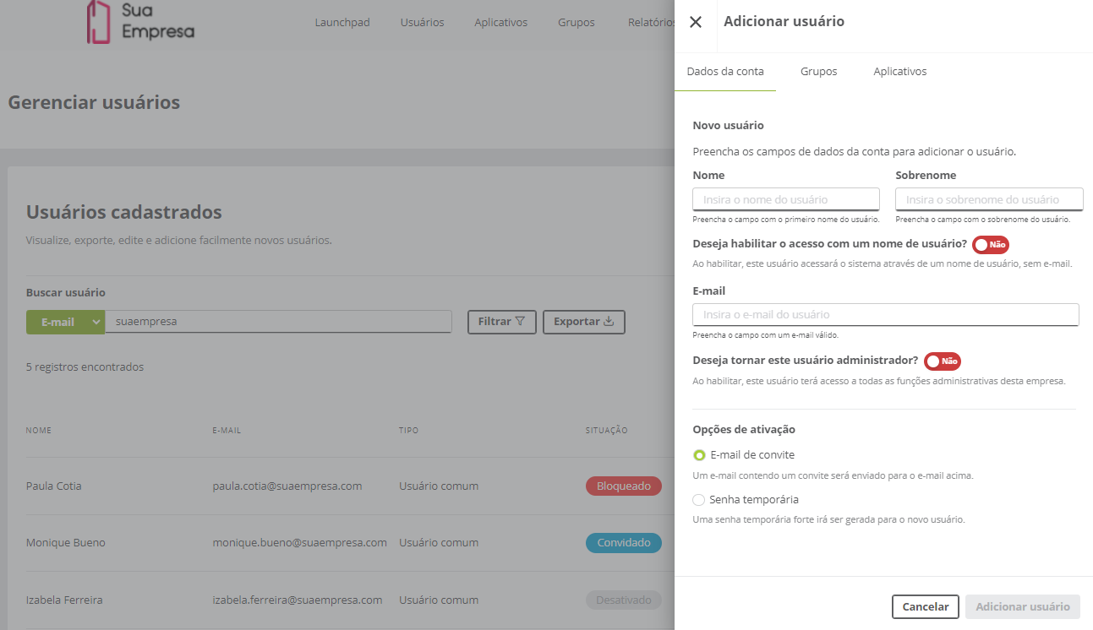Open the Aplicativos tab in panel

[899, 72]
